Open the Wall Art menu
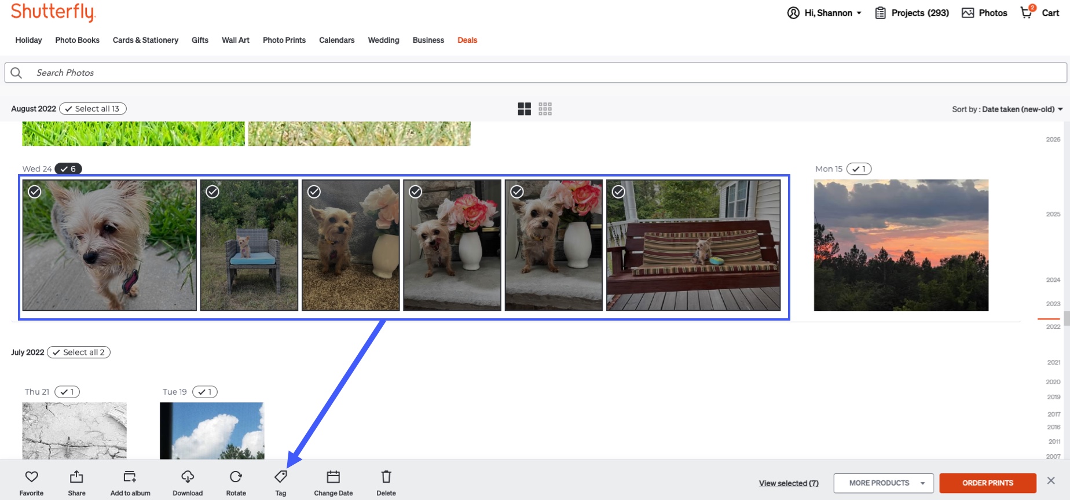 tap(236, 40)
